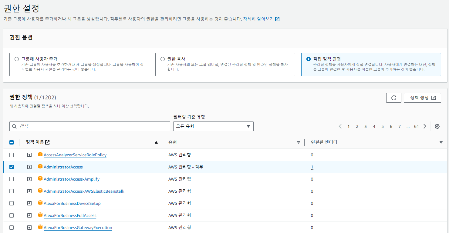Open the 유형 column filter chevron
Screen dimensions: 449x233
[299, 142]
